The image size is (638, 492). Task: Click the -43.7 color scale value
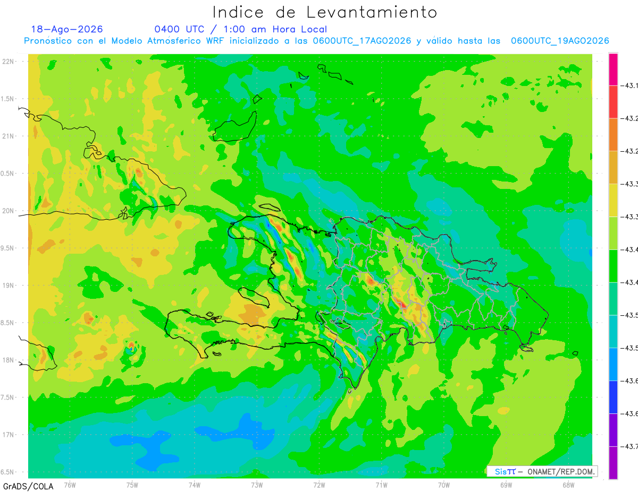click(630, 446)
